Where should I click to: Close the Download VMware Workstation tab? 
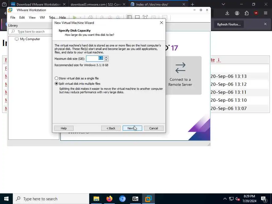click(x=64, y=4)
